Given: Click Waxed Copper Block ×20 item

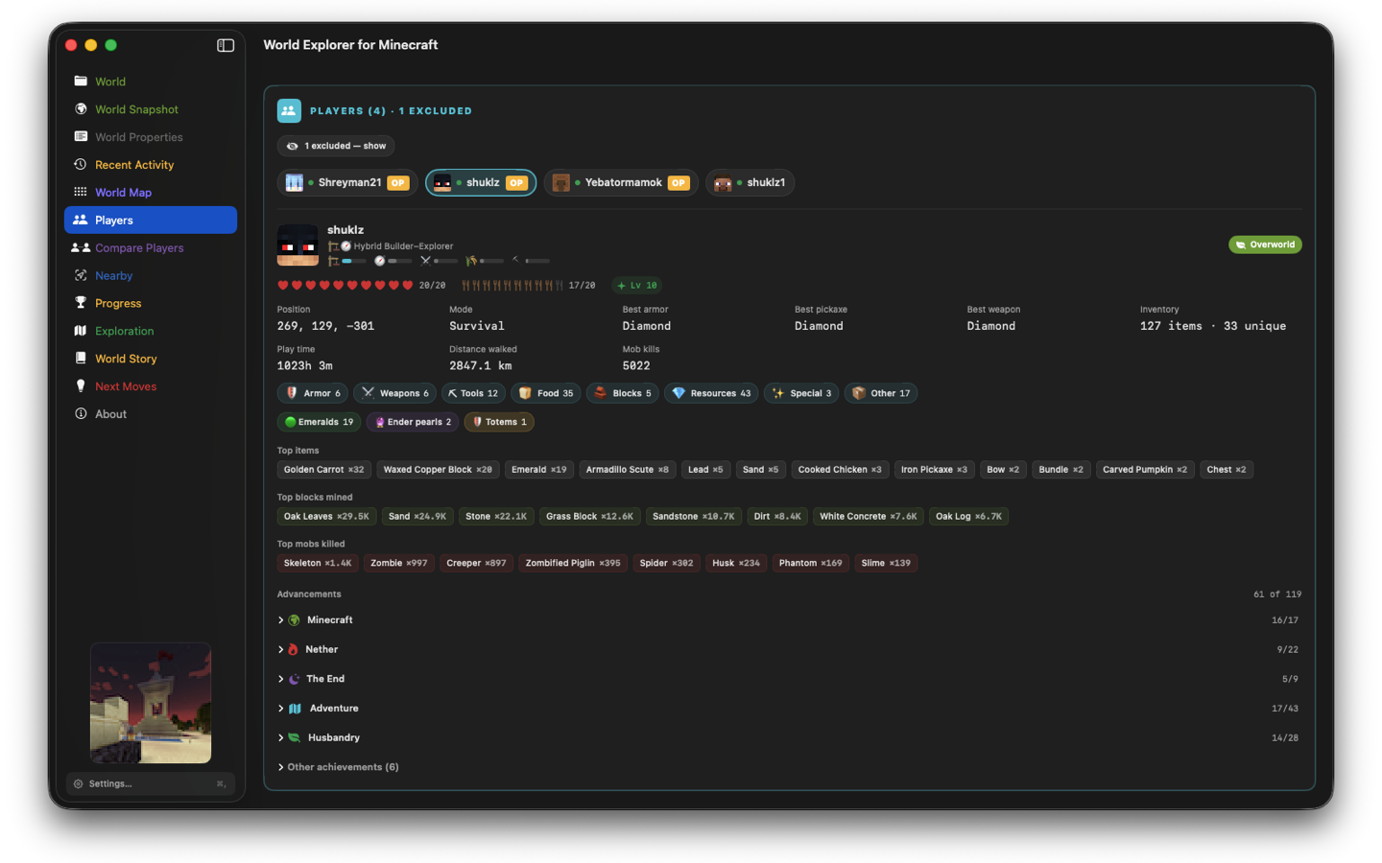Looking at the screenshot, I should tap(438, 470).
